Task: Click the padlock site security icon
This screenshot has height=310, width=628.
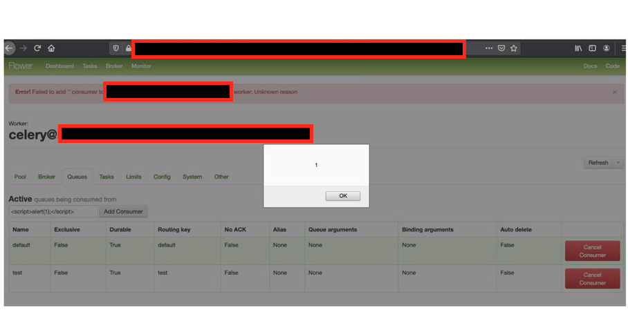Action: (x=128, y=48)
